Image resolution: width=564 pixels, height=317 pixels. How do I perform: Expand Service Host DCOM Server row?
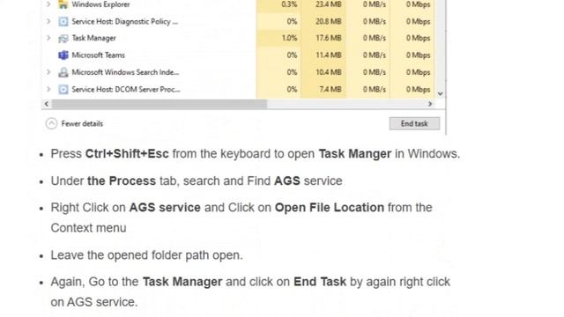click(48, 89)
